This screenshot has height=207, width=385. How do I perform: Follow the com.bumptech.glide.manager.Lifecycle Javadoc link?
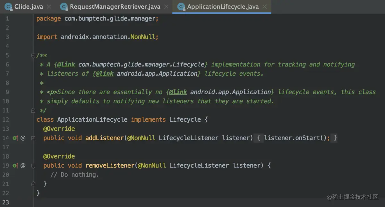pos(141,65)
